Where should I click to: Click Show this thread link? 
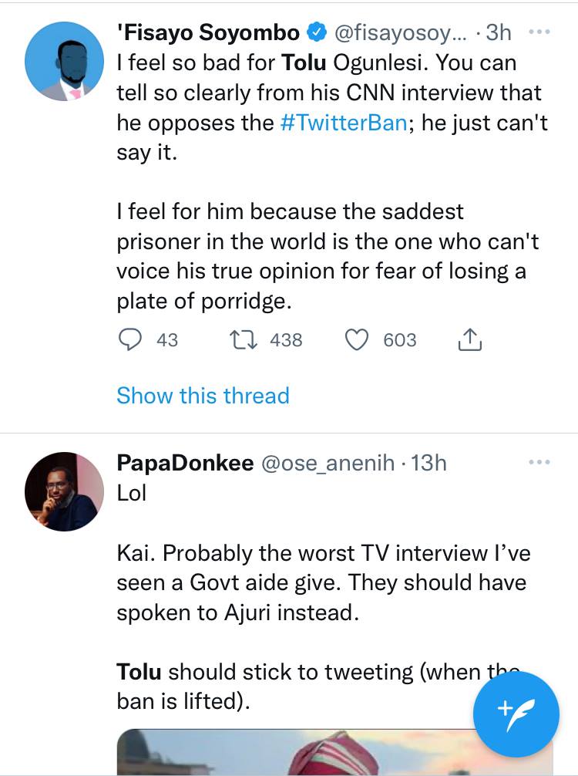pos(203,396)
